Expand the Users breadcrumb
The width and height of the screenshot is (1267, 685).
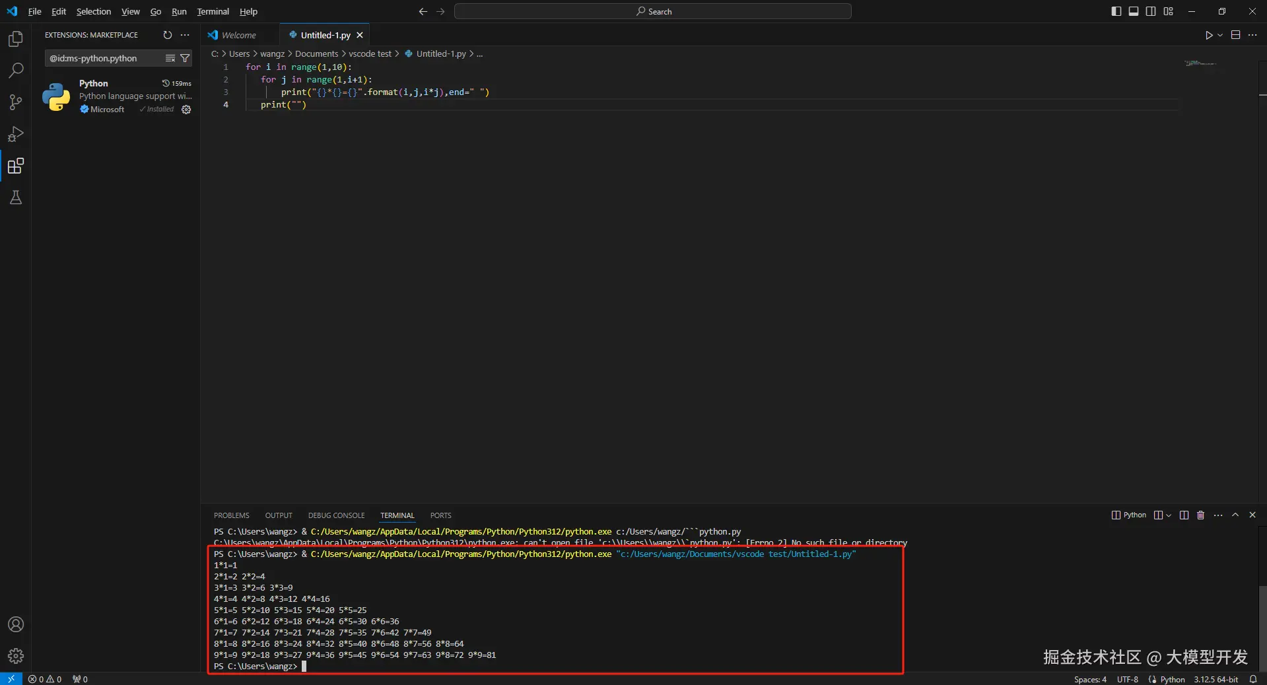(x=239, y=54)
